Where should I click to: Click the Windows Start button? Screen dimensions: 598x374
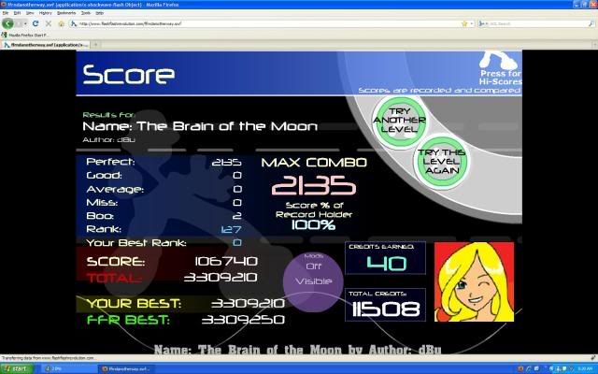16,368
